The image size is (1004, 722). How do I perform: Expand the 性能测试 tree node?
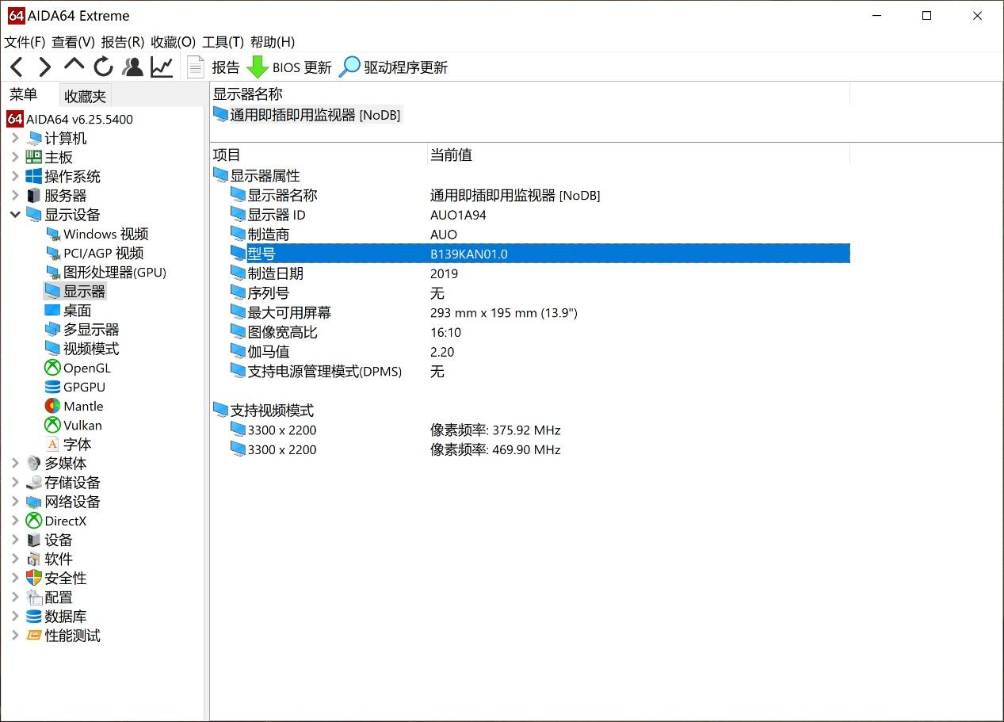15,635
